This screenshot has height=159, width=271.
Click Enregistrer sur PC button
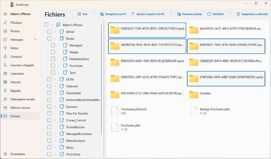(113, 14)
